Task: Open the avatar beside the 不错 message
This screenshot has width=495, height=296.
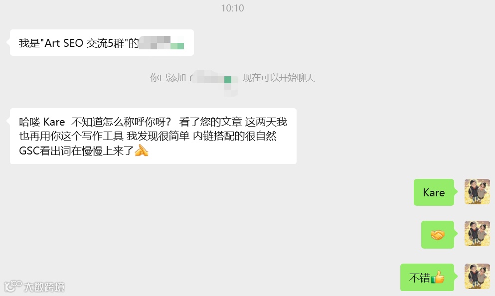Action: point(477,277)
